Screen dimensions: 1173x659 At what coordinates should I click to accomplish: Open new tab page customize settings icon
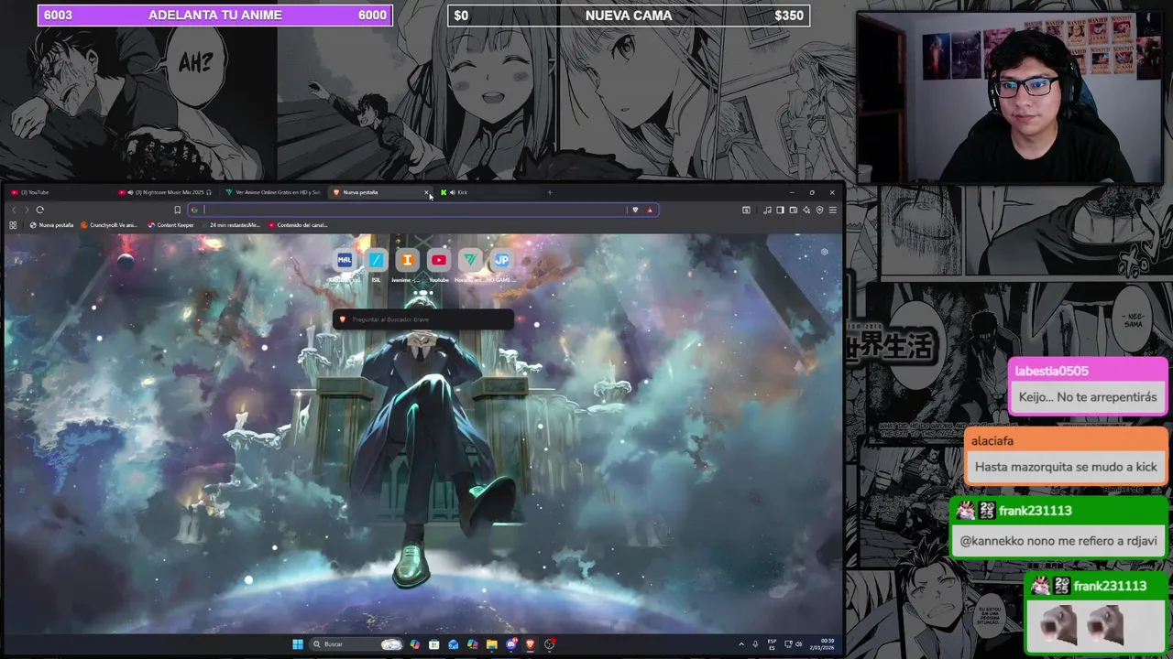pos(824,252)
